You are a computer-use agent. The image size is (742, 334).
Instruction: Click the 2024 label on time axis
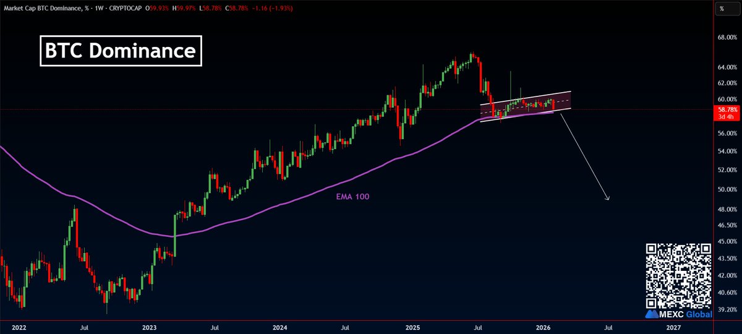(x=279, y=327)
